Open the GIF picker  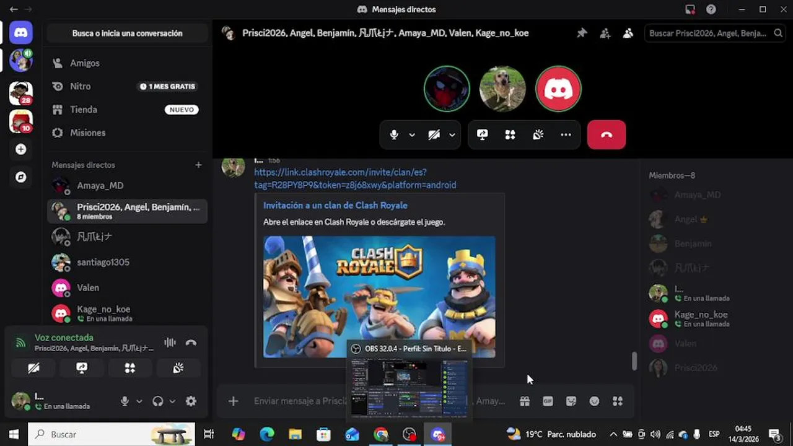click(x=548, y=401)
